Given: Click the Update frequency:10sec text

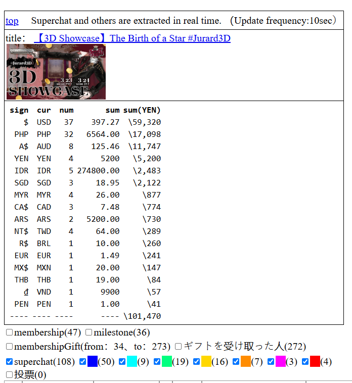Looking at the screenshot, I should tap(283, 21).
